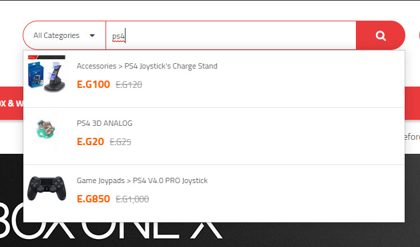
Task: Click the dropdown arrow beside All Categories
Action: tap(92, 35)
